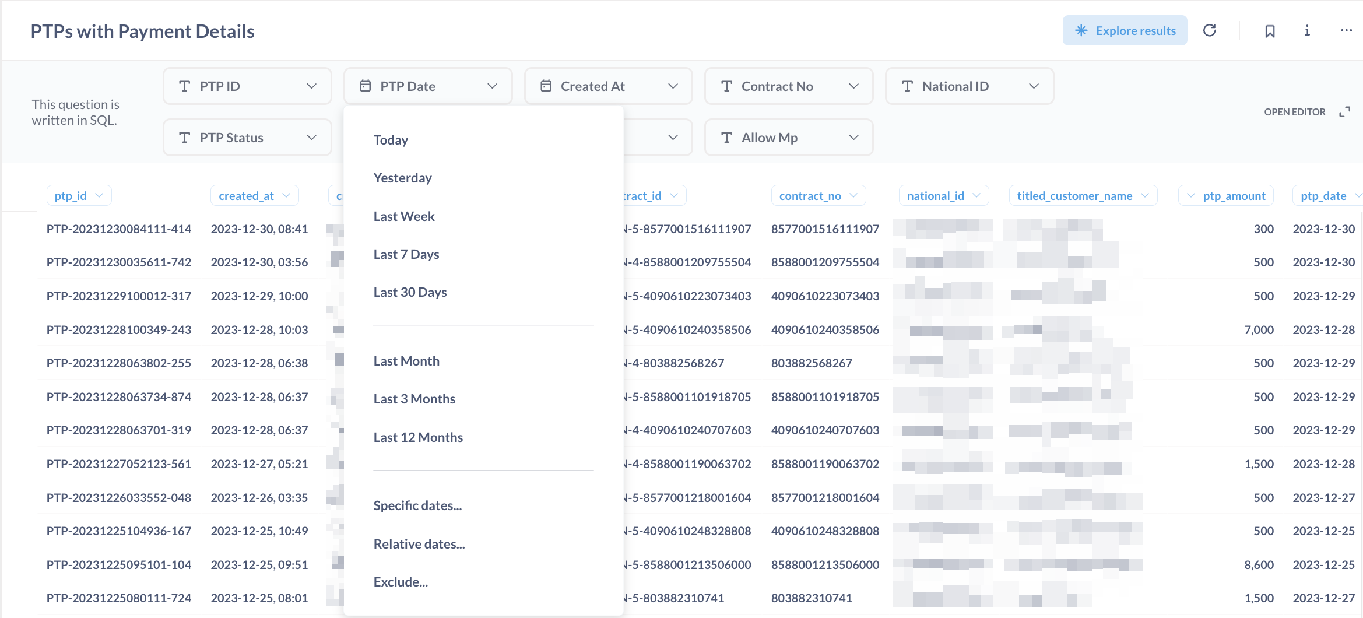The image size is (1363, 618).
Task: Click the bookmark icon
Action: pos(1270,31)
